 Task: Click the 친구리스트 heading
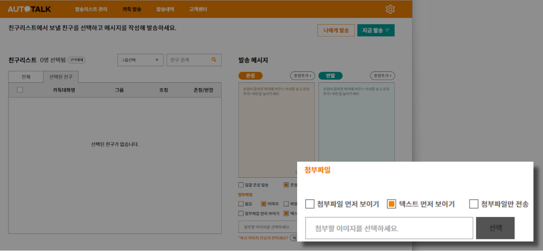tap(23, 60)
